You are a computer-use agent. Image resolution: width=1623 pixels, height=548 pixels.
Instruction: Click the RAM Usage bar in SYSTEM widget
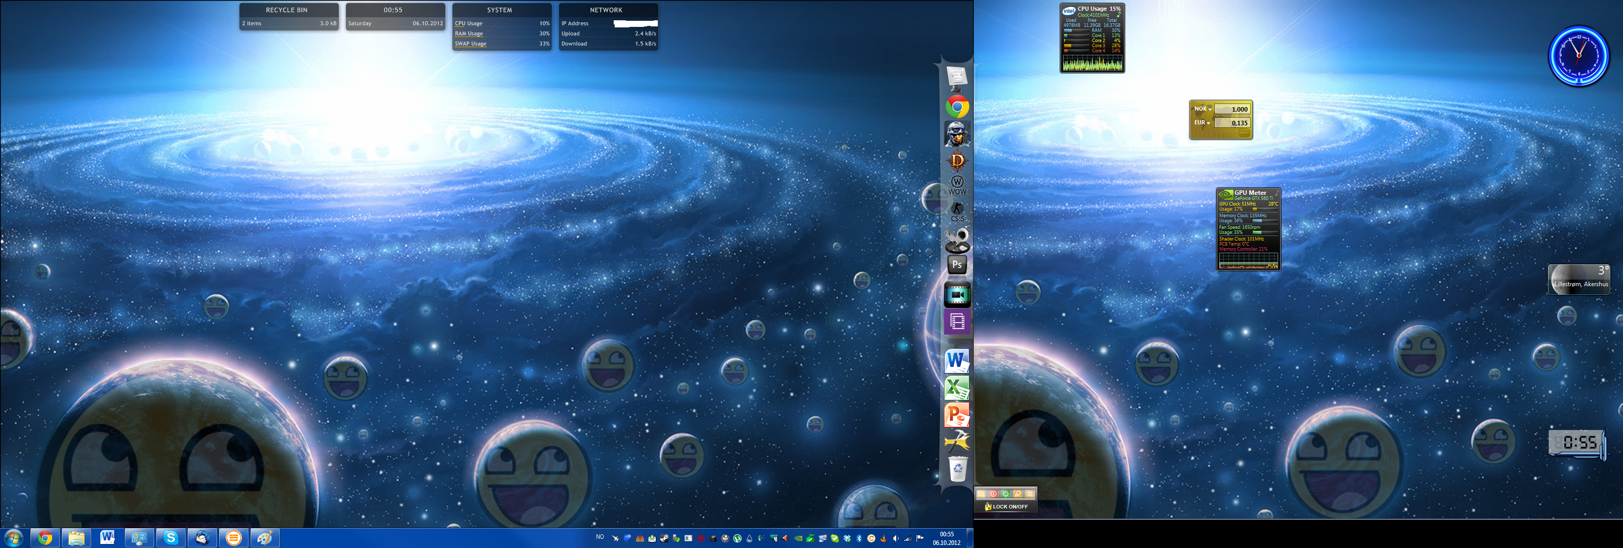[502, 34]
